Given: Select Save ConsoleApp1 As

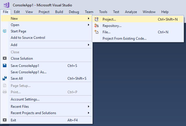Looking at the screenshot, I should coord(28,72).
